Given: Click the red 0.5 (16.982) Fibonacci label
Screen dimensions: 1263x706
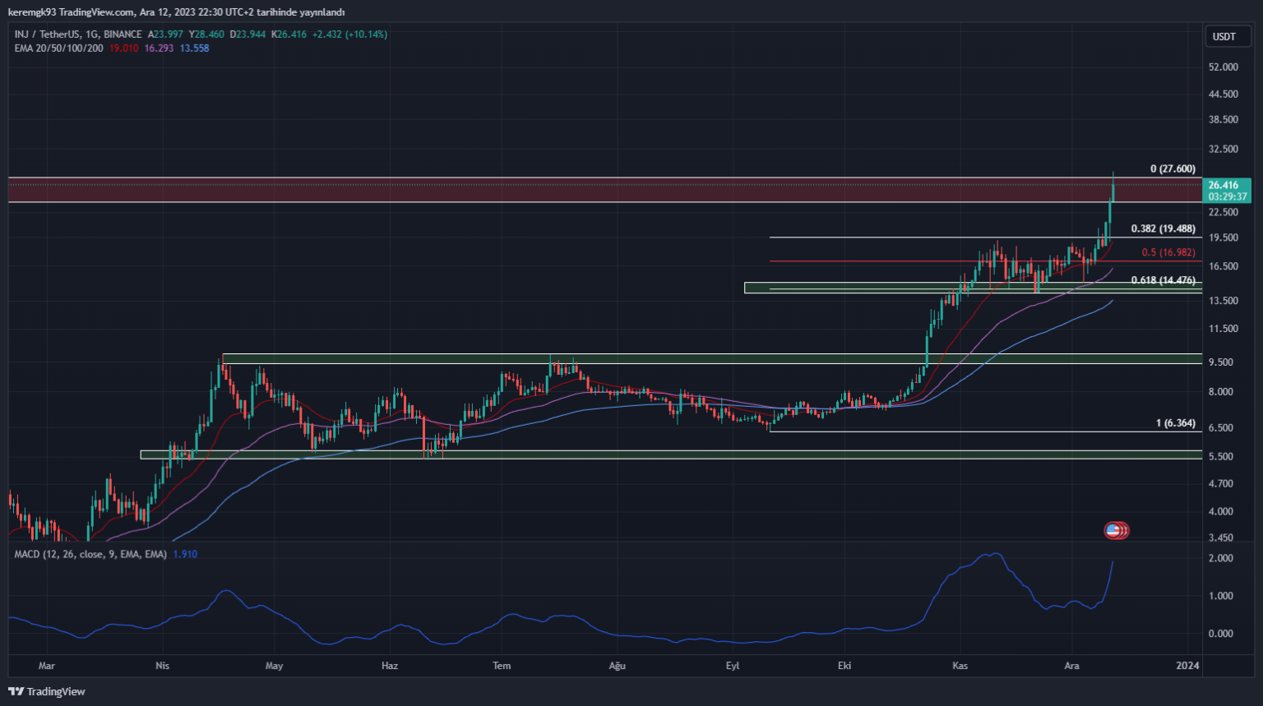Looking at the screenshot, I should (x=1168, y=253).
